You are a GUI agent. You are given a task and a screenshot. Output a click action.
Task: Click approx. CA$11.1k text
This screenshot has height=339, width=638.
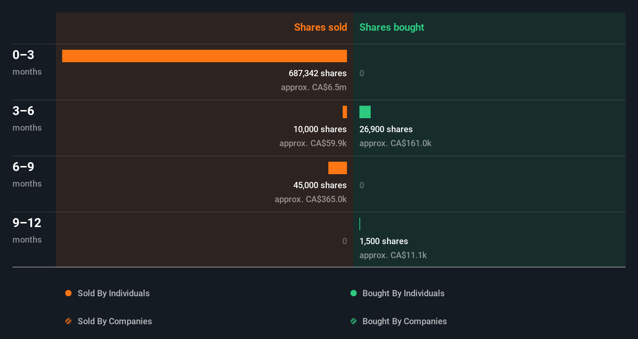(393, 255)
